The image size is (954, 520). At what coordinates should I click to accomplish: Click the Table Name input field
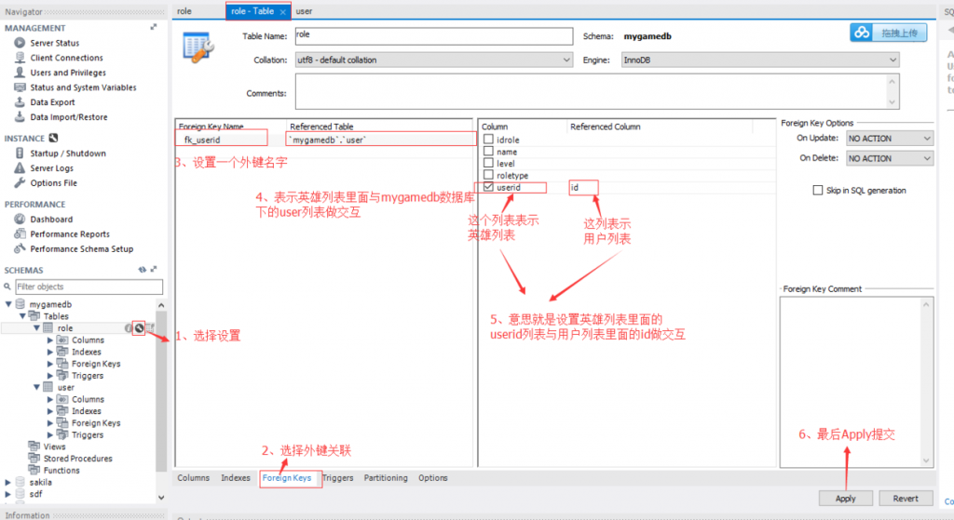tap(434, 36)
